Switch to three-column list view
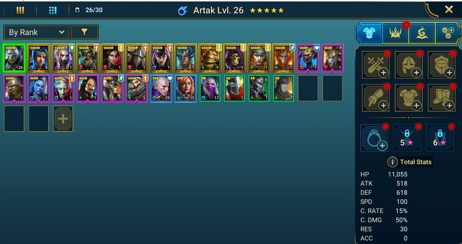Image resolution: width=462 pixels, height=244 pixels. (21, 11)
